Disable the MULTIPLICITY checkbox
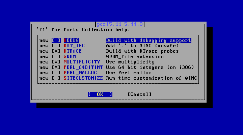 coord(56,62)
